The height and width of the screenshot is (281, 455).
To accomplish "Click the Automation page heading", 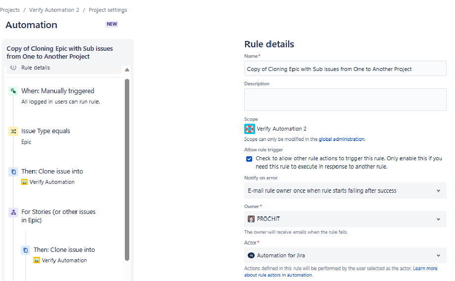I will (32, 25).
